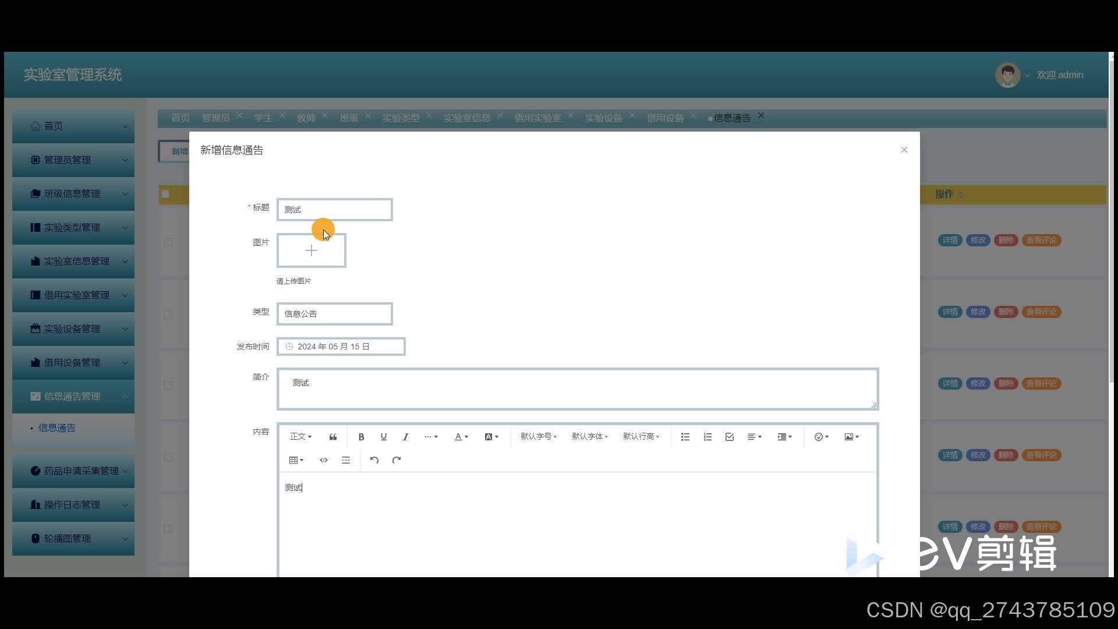Open the 默认字号 font size dropdown
Viewport: 1118px width, 629px height.
538,436
